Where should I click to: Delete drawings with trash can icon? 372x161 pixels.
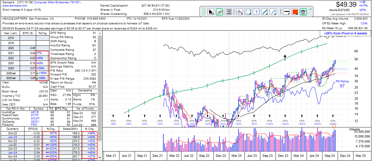pos(303,12)
